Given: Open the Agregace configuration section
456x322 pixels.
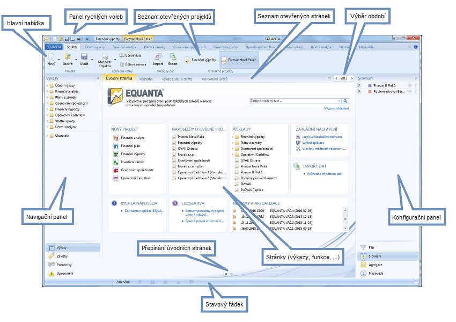Looking at the screenshot, I should pyautogui.click(x=388, y=265).
